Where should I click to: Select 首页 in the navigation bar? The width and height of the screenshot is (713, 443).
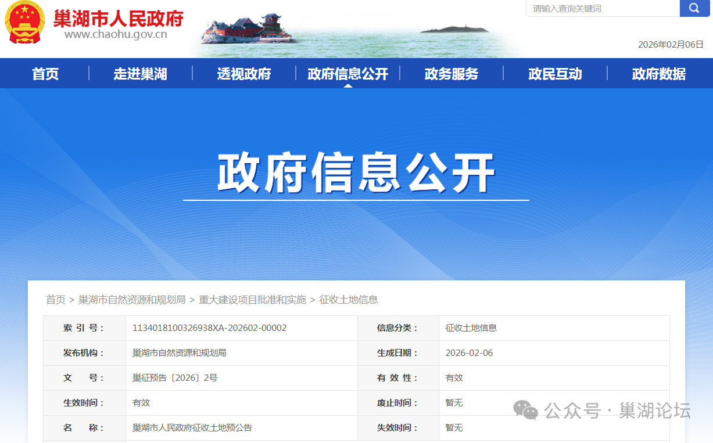45,73
